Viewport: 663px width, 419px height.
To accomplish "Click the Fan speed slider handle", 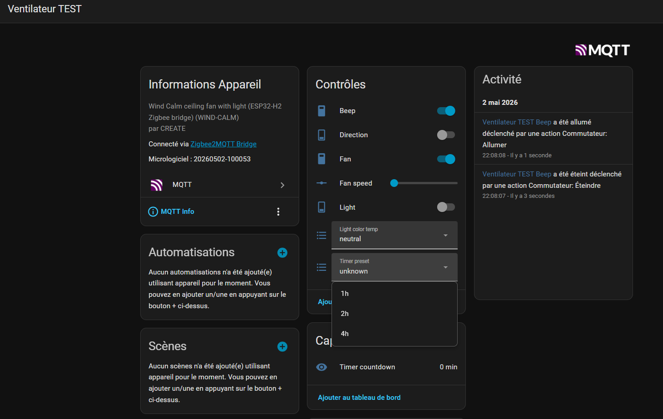I will click(x=394, y=183).
